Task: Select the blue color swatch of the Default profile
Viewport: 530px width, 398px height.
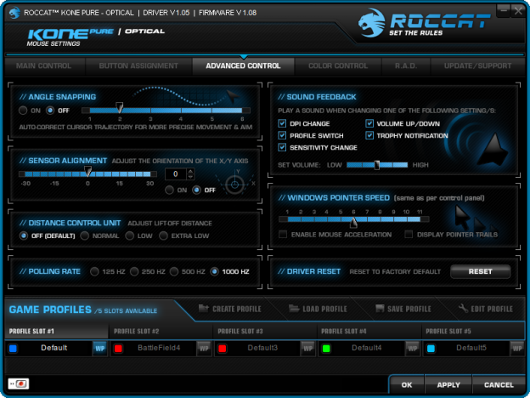Action: pyautogui.click(x=13, y=349)
